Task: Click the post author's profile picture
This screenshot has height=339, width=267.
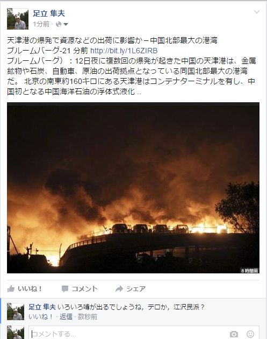Action: [18, 19]
